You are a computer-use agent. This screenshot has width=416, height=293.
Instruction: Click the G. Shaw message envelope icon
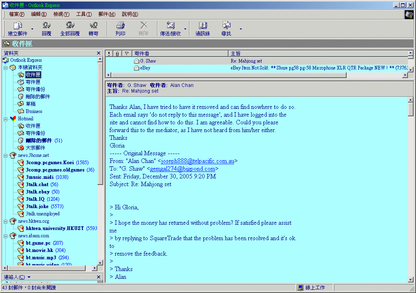tap(136, 61)
